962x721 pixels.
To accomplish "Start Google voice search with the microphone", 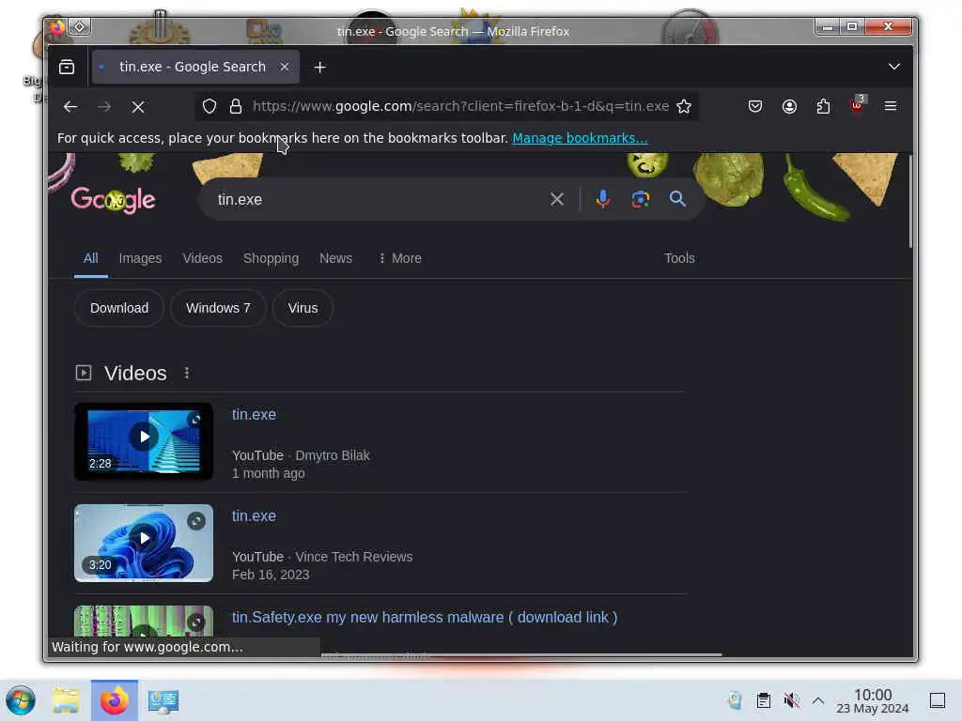I will pos(603,199).
